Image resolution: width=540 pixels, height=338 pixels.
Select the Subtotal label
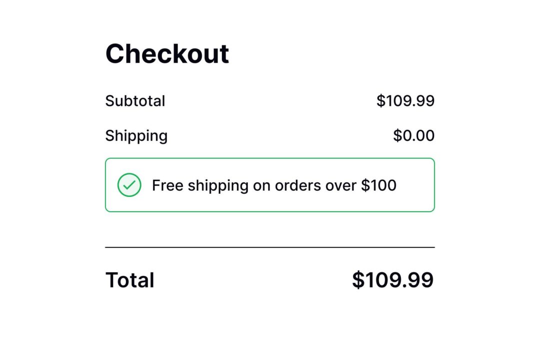coord(135,101)
